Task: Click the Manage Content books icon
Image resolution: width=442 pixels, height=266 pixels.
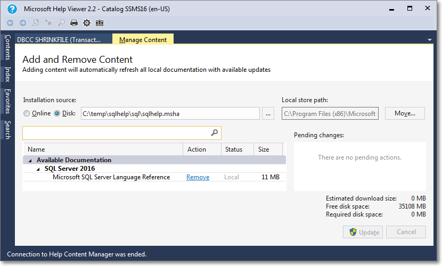Action: click(x=100, y=23)
